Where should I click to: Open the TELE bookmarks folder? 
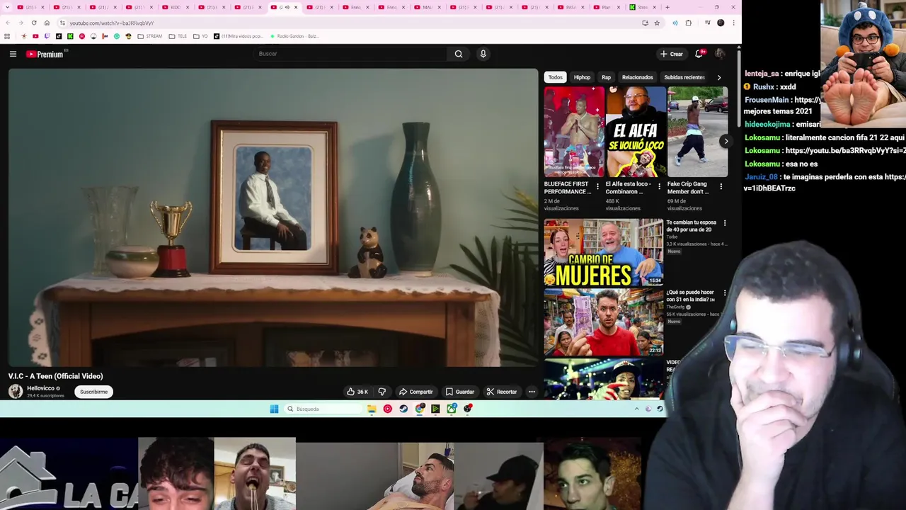pyautogui.click(x=178, y=36)
